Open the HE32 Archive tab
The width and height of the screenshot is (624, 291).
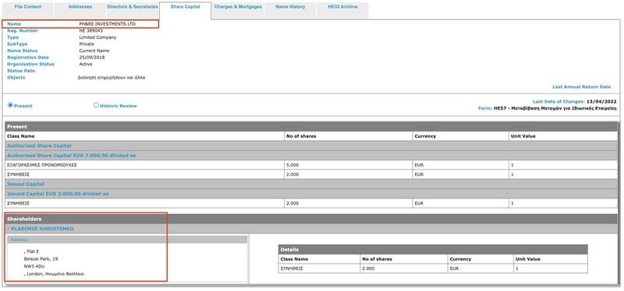coord(342,10)
